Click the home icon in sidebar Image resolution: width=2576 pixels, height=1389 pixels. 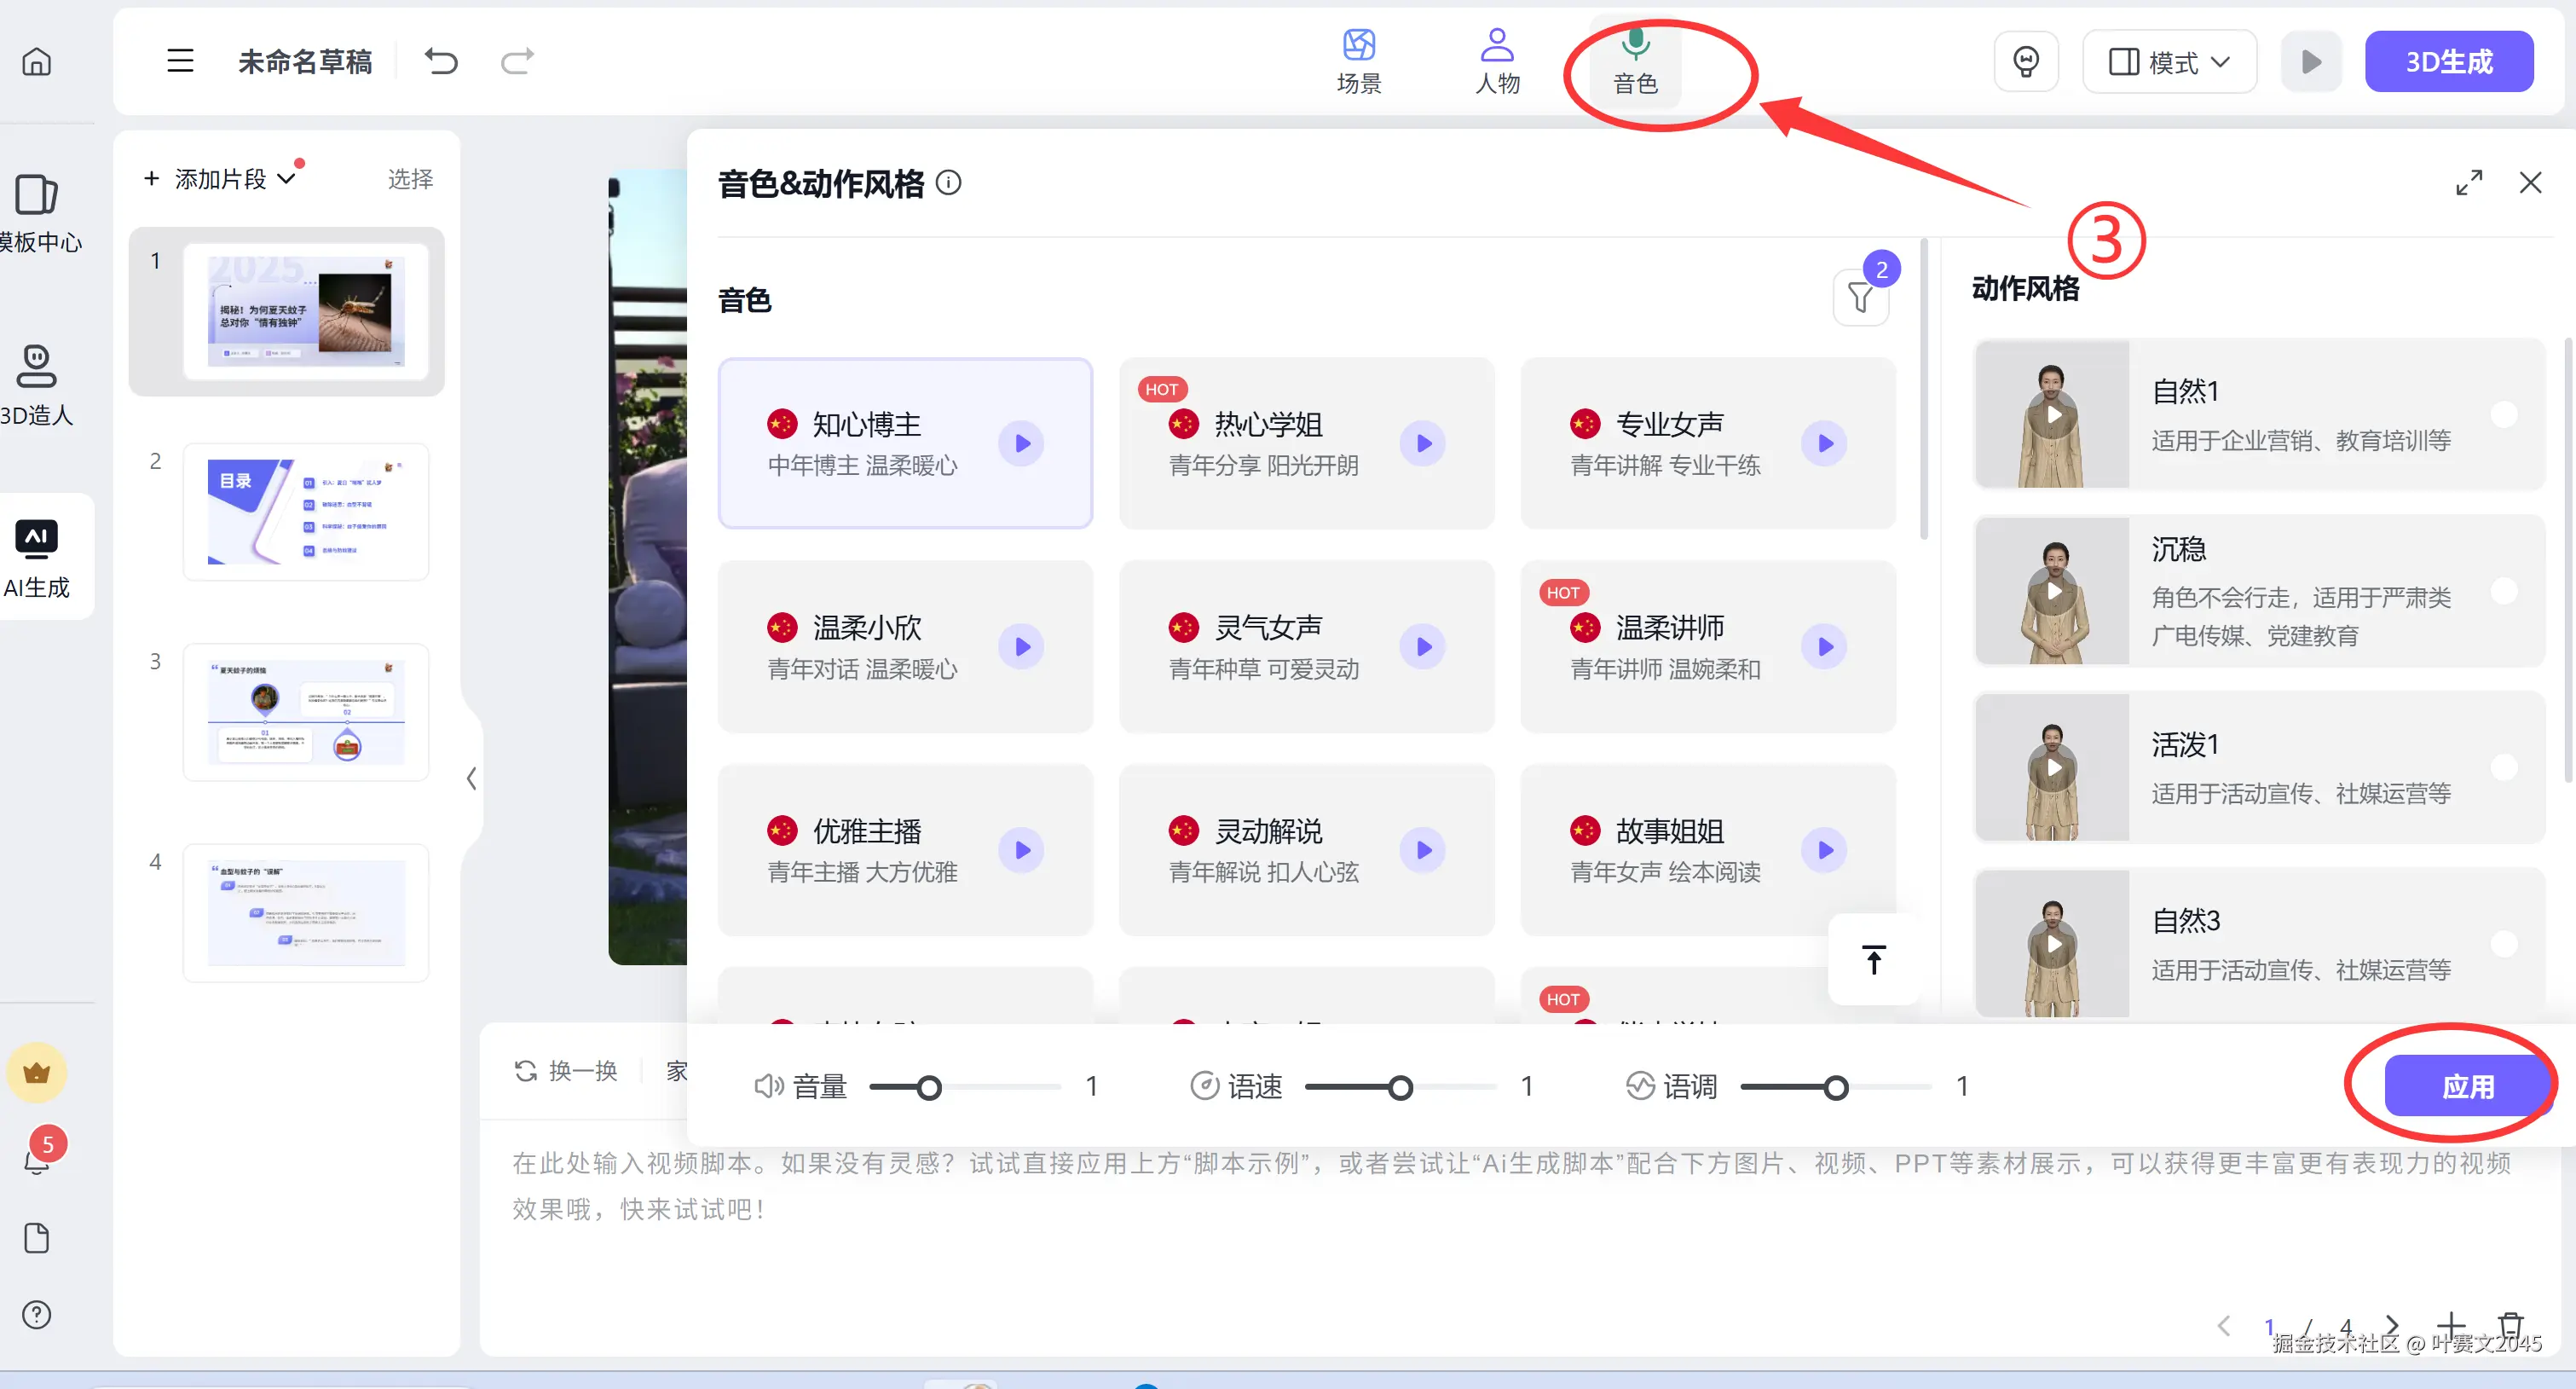coord(37,62)
